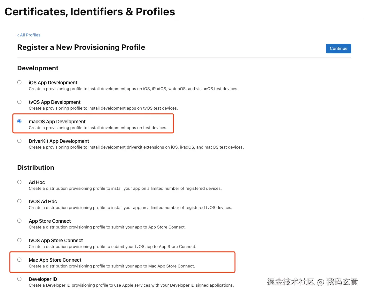The height and width of the screenshot is (294, 366).
Task: Click the Mac App Store Connect label
Action: (x=55, y=260)
